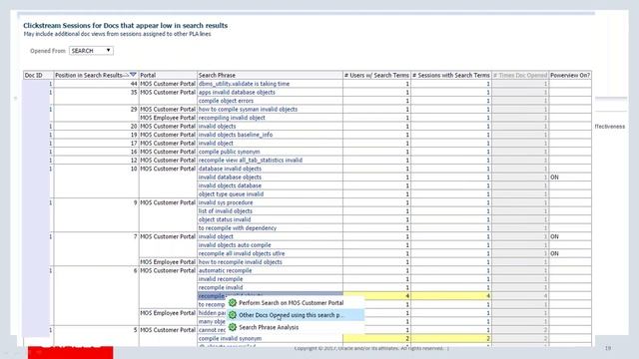This screenshot has height=359, width=639.
Task: Open search phrase 'dbms_utility.validate is taking time'
Action: pyautogui.click(x=244, y=84)
